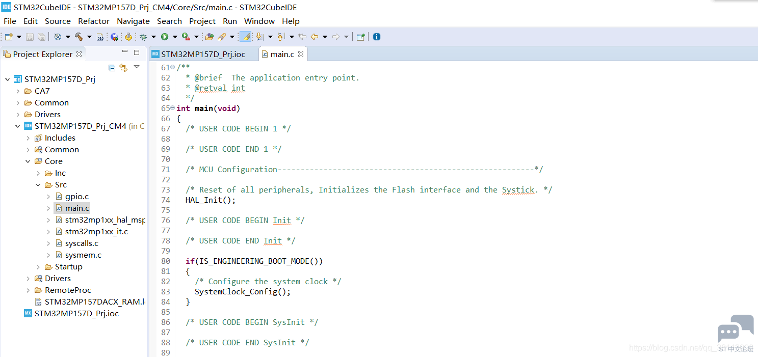Screen dimensions: 758x357
Task: Open the Run dropdown arrow
Action: (x=175, y=37)
